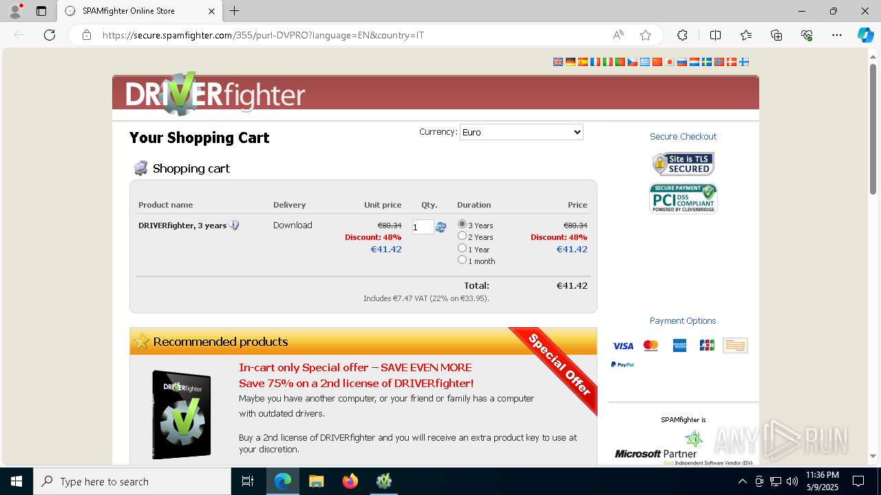This screenshot has width=881, height=495.
Task: Click the DRIVERfighter box product image
Action: (x=182, y=415)
